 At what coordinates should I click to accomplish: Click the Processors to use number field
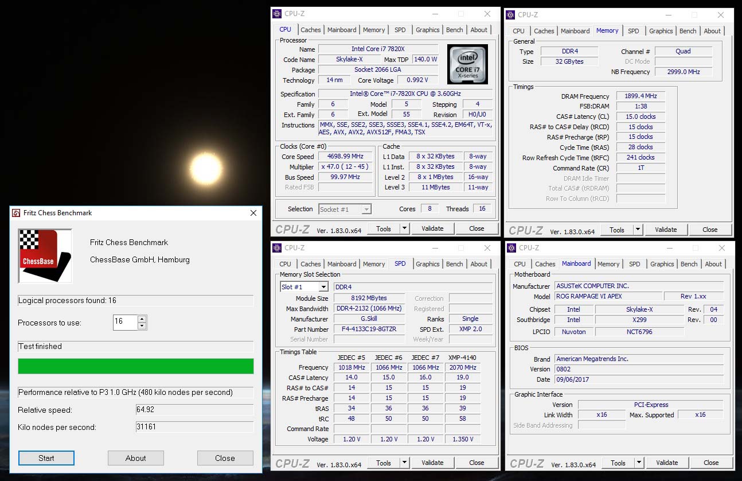click(125, 322)
